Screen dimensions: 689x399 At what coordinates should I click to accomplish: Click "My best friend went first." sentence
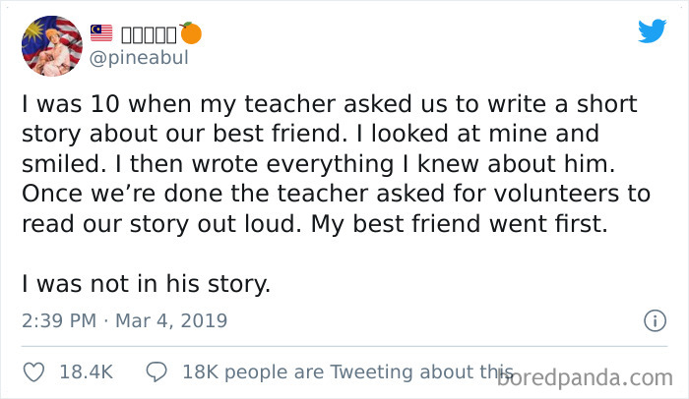[462, 223]
